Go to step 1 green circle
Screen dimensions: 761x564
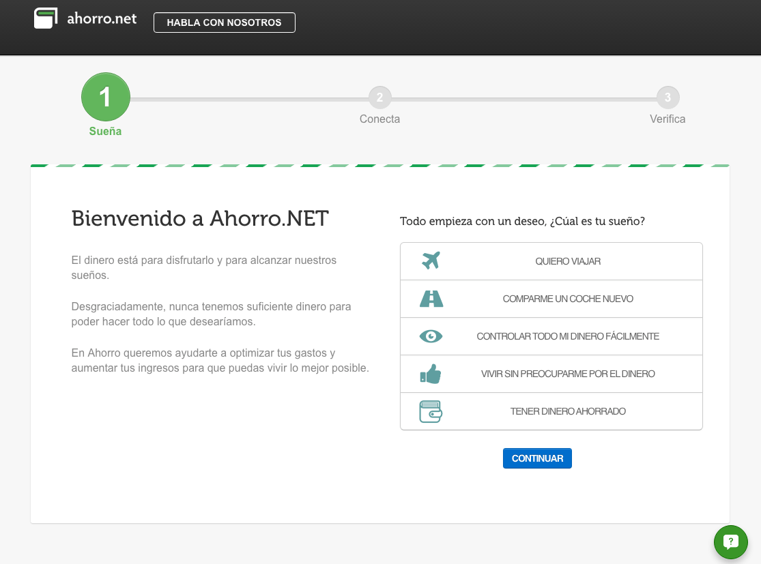click(x=105, y=97)
